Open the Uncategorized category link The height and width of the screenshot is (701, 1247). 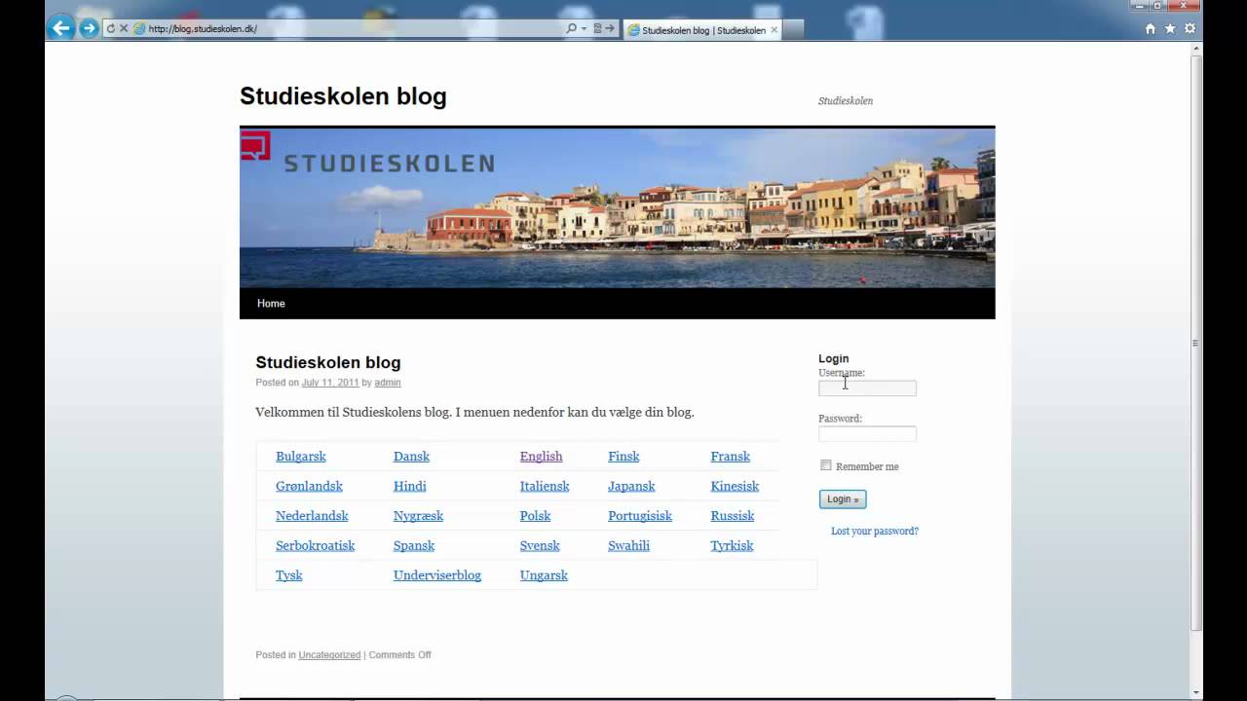pos(329,655)
